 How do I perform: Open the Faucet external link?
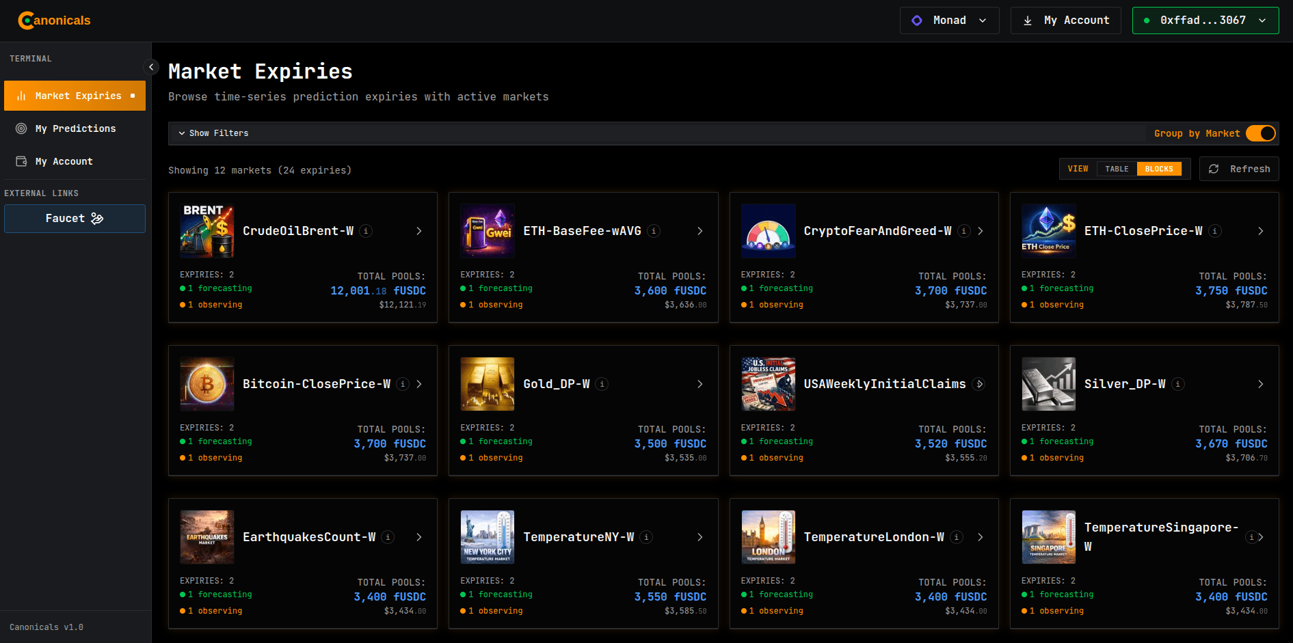(x=75, y=218)
